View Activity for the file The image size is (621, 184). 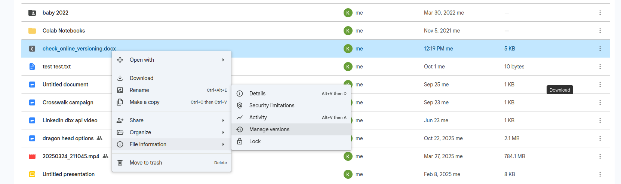tap(291, 117)
